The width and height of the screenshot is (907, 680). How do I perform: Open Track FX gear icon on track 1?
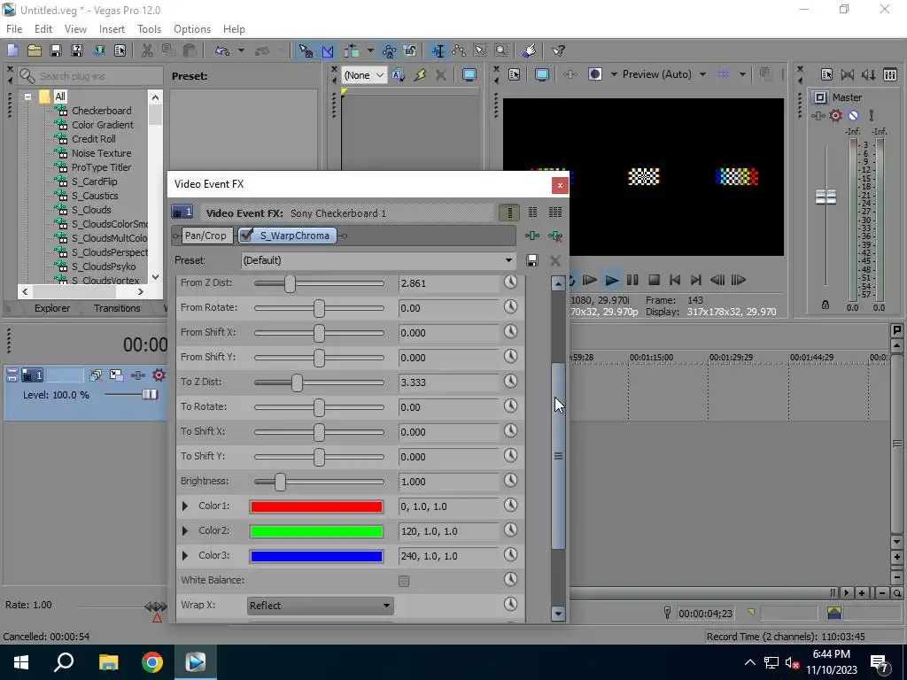click(159, 375)
